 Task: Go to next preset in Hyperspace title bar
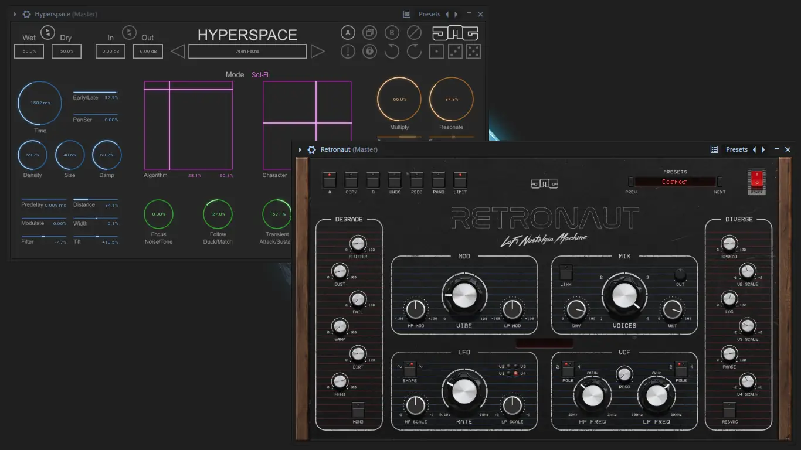click(x=456, y=14)
